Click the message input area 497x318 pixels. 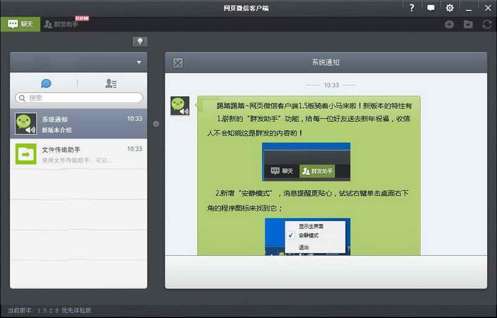(326, 272)
